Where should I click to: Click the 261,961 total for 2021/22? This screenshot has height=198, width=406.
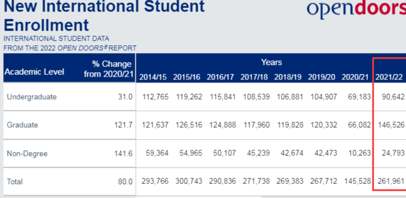pos(391,181)
